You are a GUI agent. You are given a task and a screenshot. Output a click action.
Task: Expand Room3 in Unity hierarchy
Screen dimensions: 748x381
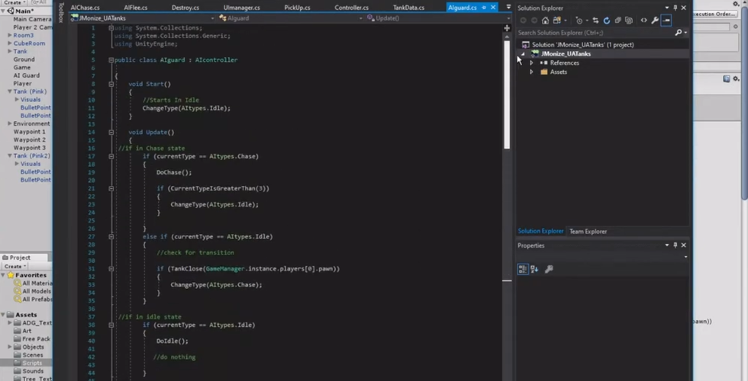point(9,35)
